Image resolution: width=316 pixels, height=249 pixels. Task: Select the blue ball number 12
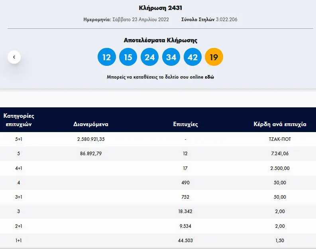107,57
